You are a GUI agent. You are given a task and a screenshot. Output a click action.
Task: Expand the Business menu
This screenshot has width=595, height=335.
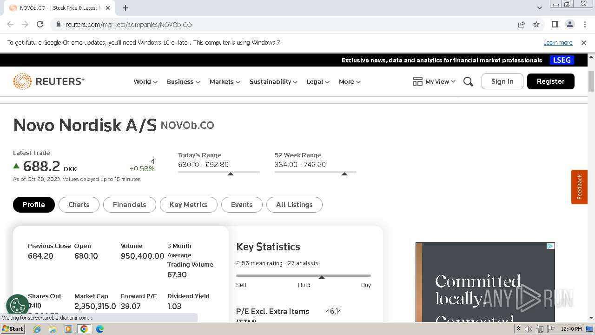184,81
